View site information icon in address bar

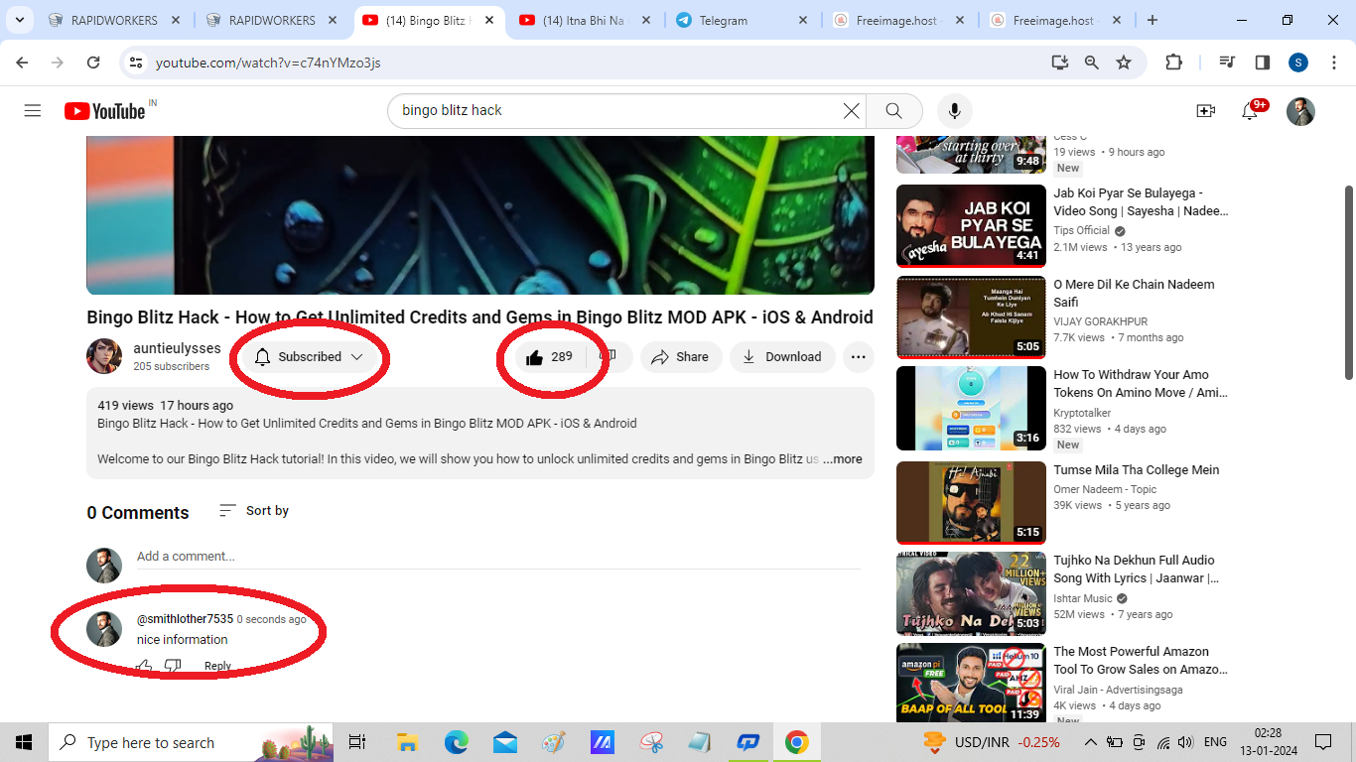(137, 63)
